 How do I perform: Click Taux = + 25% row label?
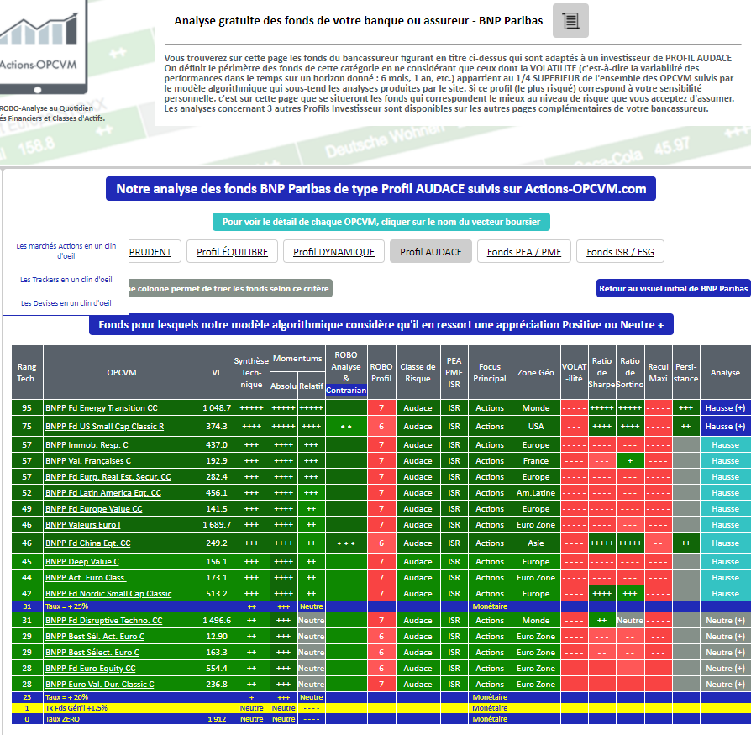coord(66,606)
